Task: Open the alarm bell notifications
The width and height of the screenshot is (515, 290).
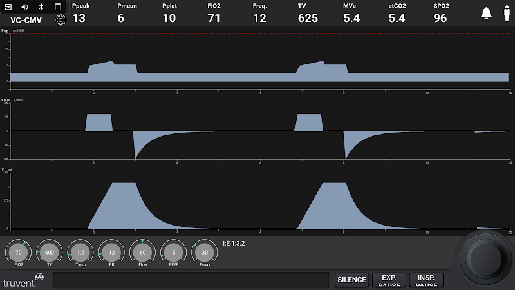Action: 486,14
